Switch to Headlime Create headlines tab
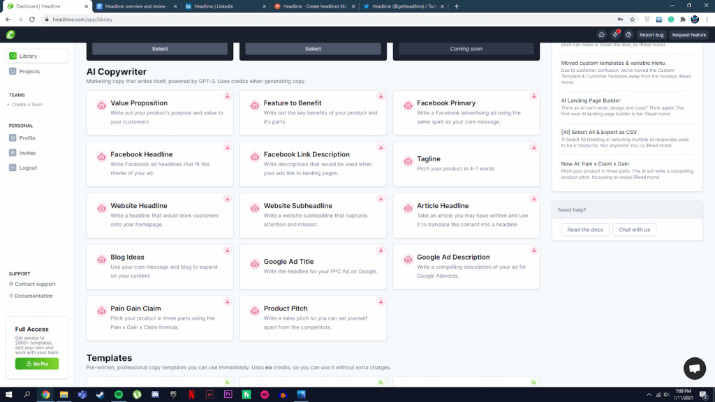 [x=314, y=6]
